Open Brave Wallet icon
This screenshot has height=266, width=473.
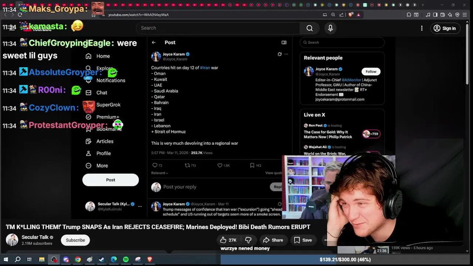[442, 15]
